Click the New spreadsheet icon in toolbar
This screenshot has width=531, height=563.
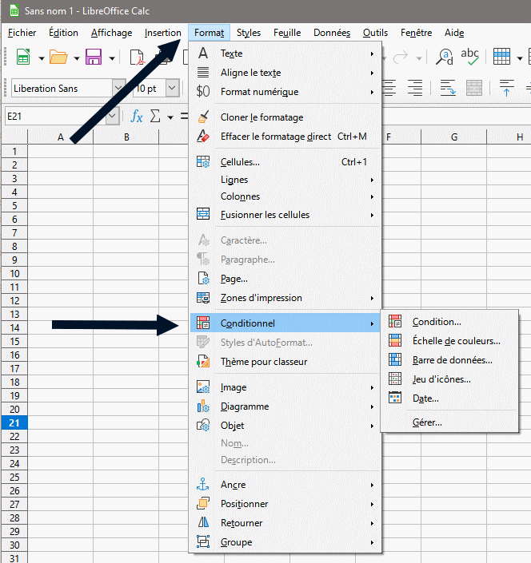[x=23, y=57]
